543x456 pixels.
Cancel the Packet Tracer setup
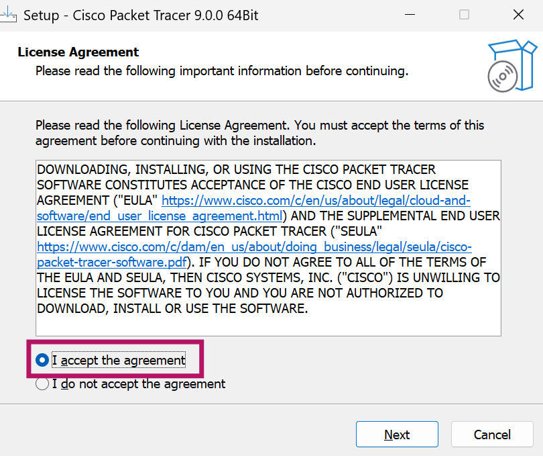tap(492, 434)
